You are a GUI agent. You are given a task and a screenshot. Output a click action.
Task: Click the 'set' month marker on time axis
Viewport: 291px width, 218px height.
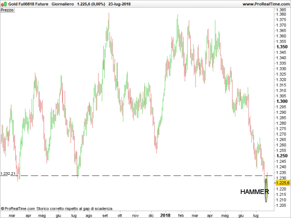(105, 215)
